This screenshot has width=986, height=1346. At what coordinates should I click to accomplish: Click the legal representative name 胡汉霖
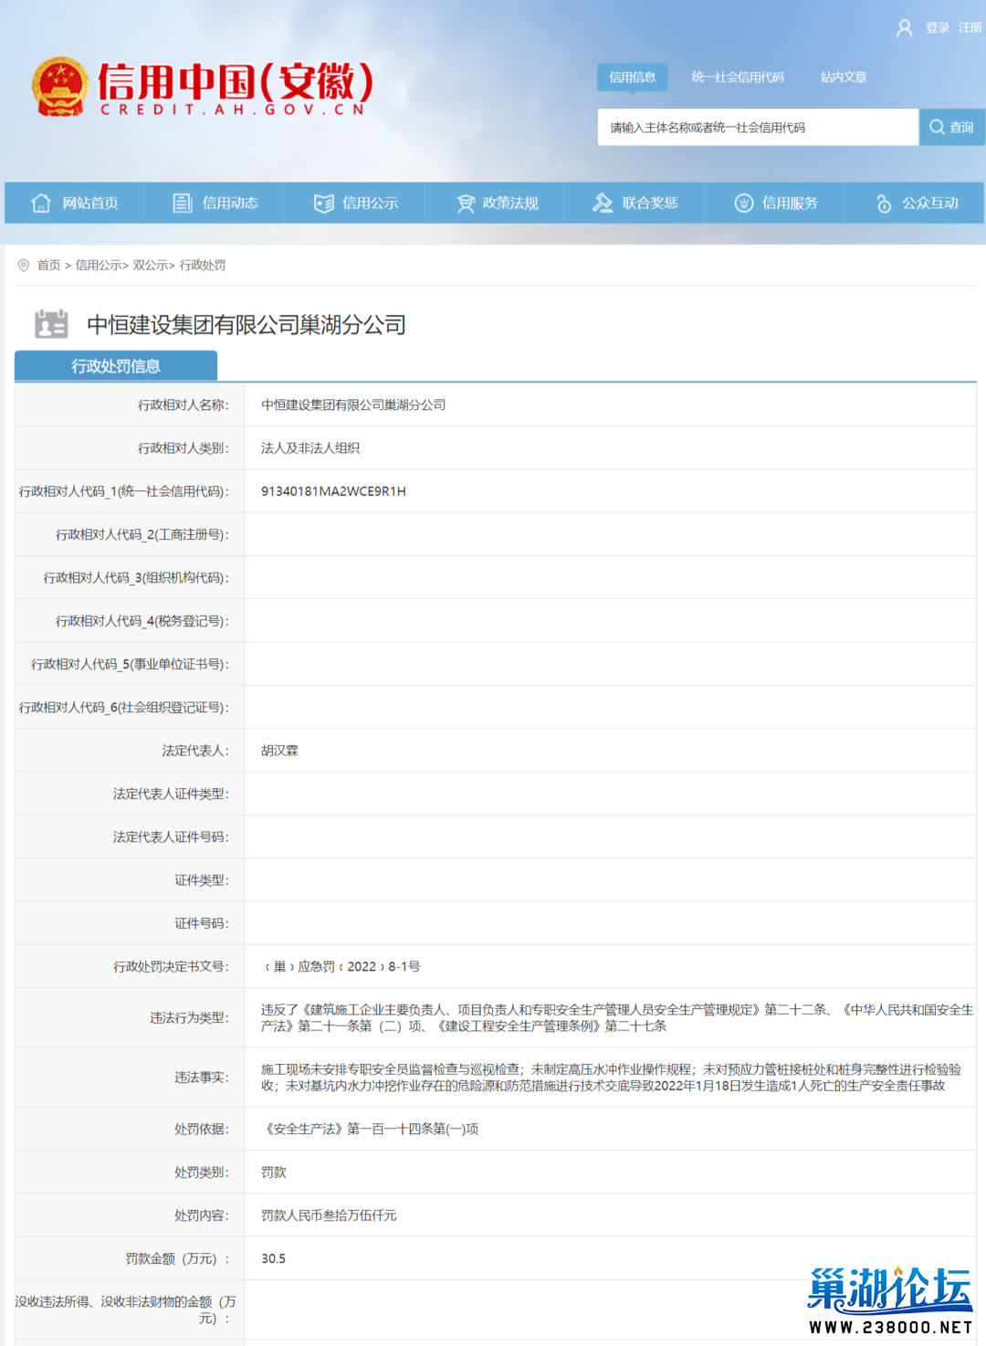click(x=279, y=751)
